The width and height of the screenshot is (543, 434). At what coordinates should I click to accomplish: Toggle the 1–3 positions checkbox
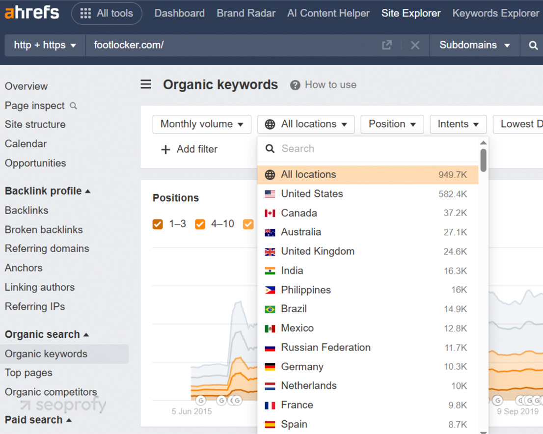coord(158,224)
